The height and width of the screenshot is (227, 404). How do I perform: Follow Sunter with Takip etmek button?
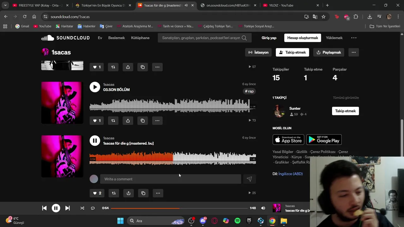(x=345, y=111)
